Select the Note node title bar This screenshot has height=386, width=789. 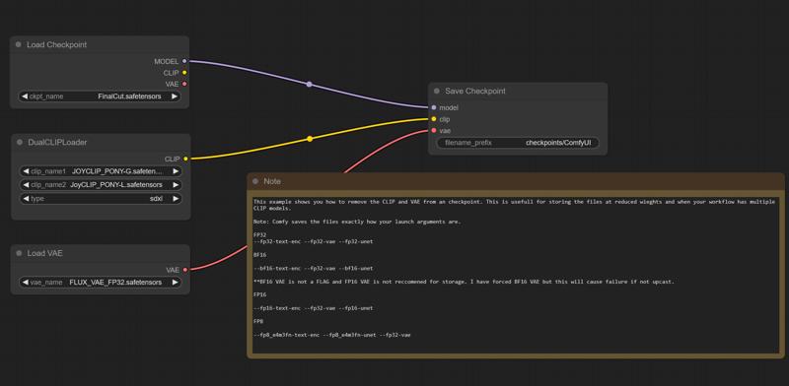516,181
